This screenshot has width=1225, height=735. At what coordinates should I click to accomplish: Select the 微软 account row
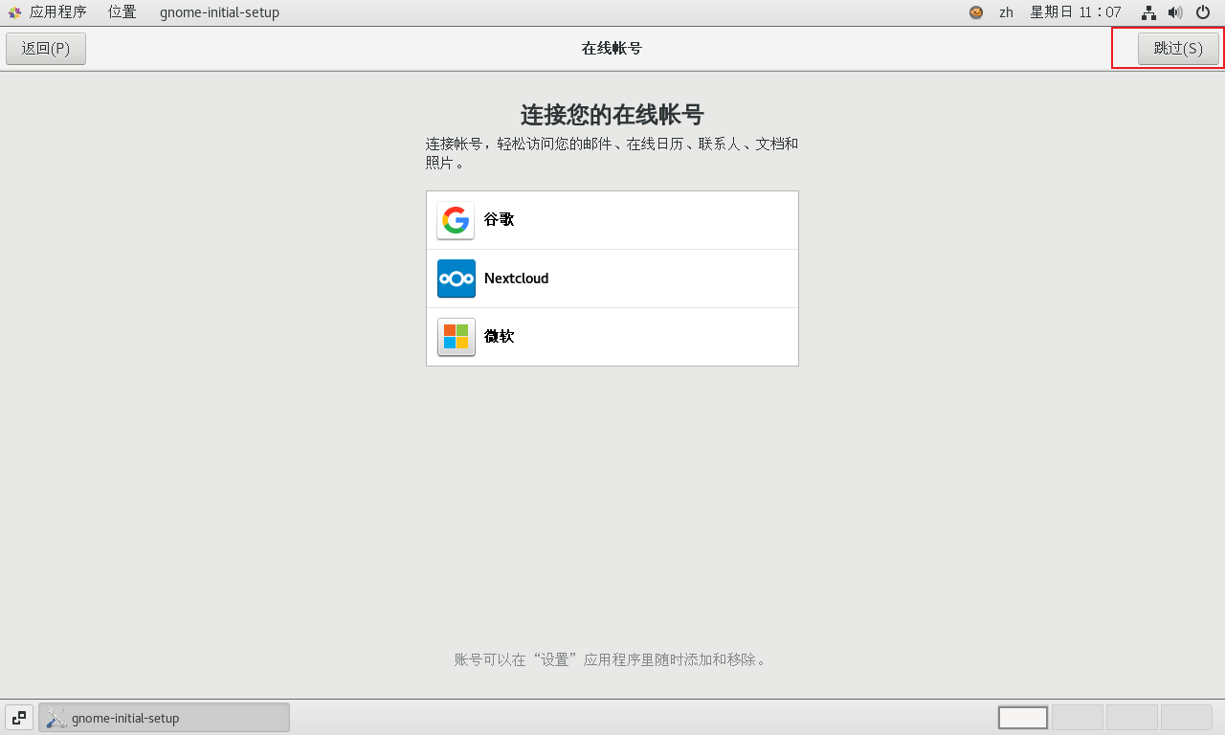612,337
